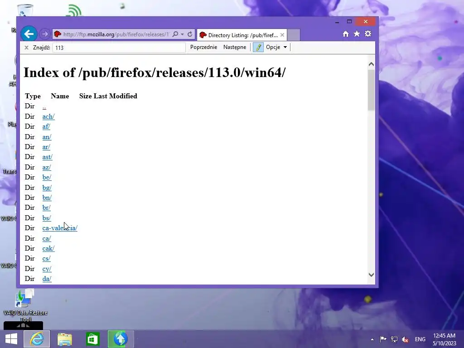Open a new blank tab
Screen dimensions: 464x348
click(294, 35)
